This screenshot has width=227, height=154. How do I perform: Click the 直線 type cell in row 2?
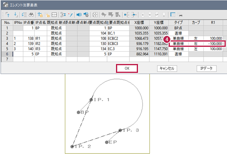pyautogui.click(x=178, y=33)
